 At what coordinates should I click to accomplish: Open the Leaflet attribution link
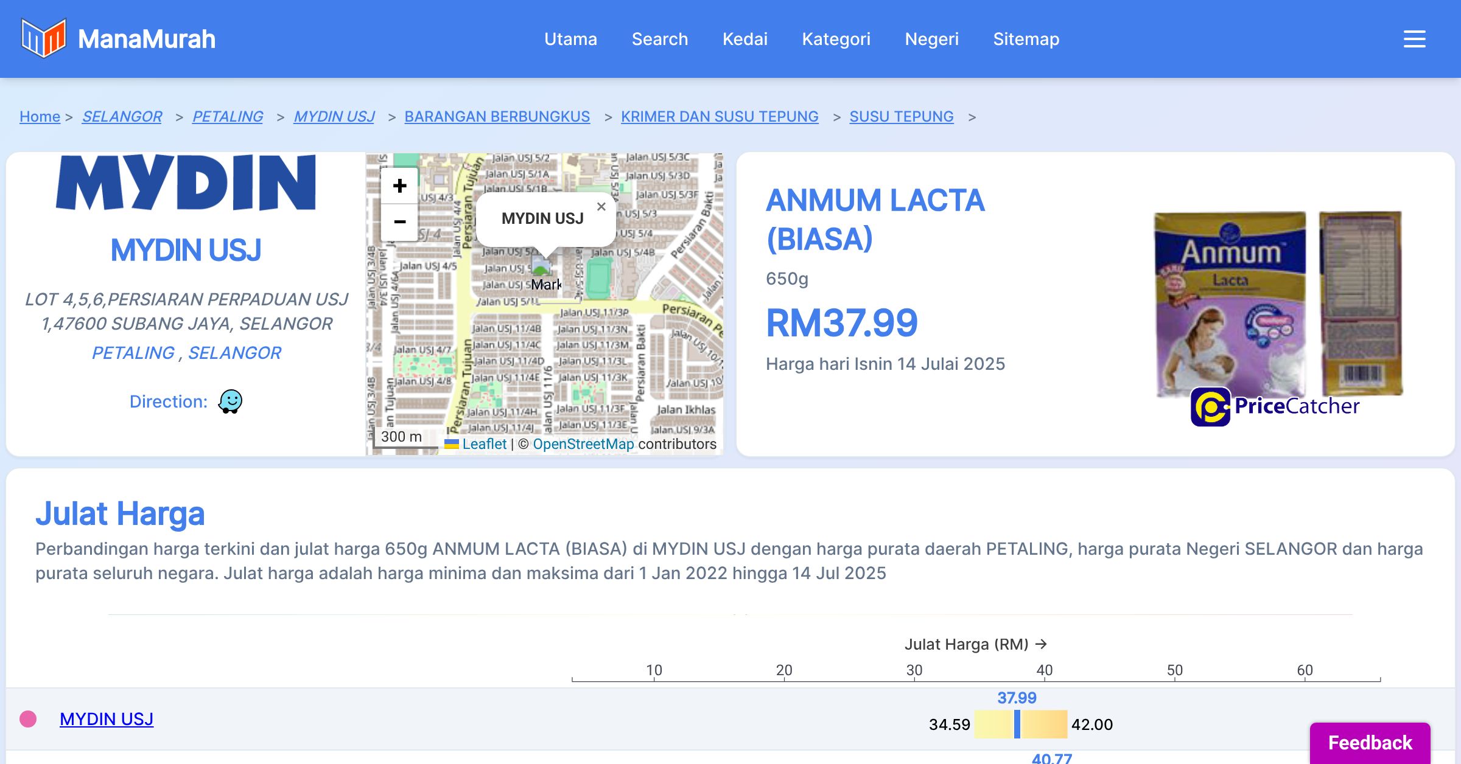[x=484, y=444]
